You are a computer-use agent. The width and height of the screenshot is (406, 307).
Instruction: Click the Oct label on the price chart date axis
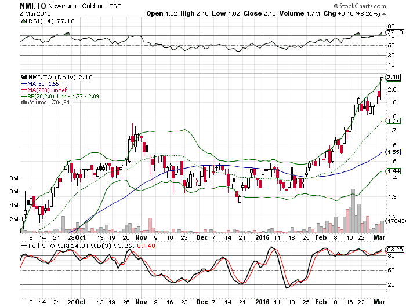[x=81, y=237]
